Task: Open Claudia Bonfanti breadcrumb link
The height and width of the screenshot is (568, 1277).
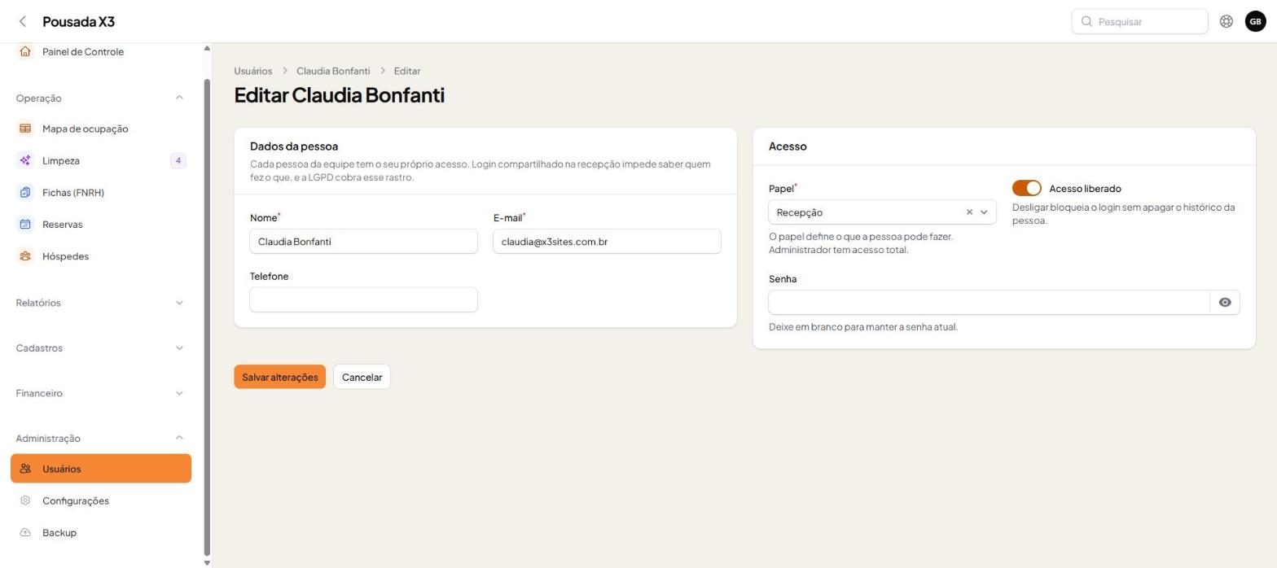Action: pos(333,71)
